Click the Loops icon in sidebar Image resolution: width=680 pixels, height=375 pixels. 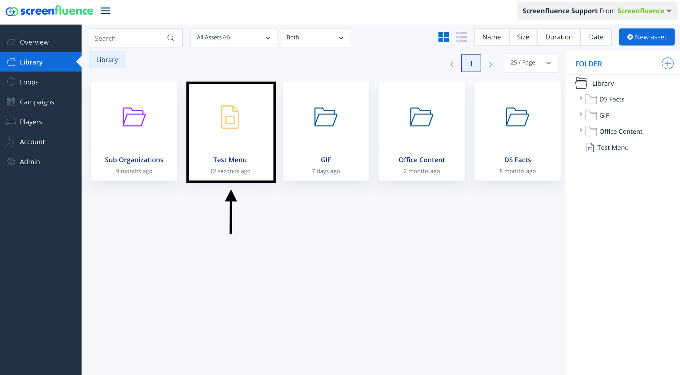coord(11,82)
